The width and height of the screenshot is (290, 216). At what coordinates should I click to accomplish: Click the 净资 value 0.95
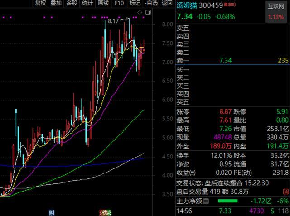pos(226,164)
